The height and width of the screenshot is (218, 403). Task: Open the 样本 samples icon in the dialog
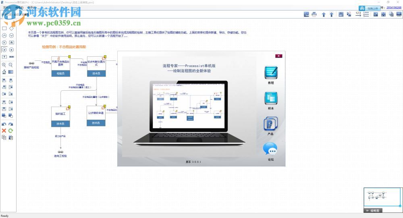[x=271, y=98]
